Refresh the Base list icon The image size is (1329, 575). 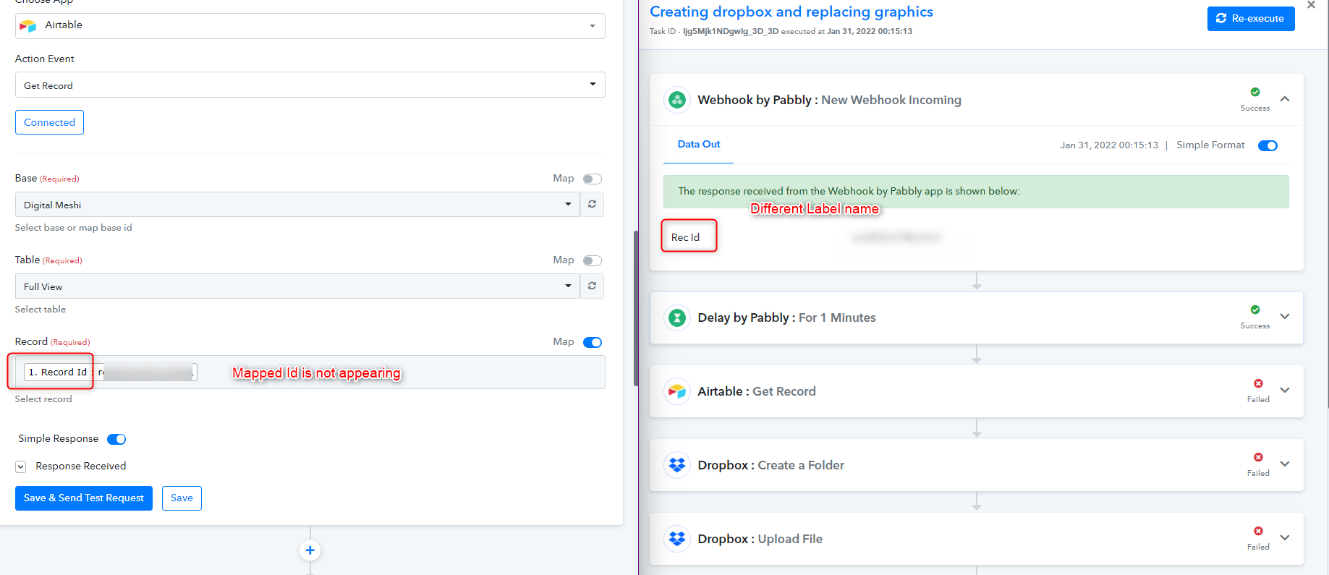(592, 205)
